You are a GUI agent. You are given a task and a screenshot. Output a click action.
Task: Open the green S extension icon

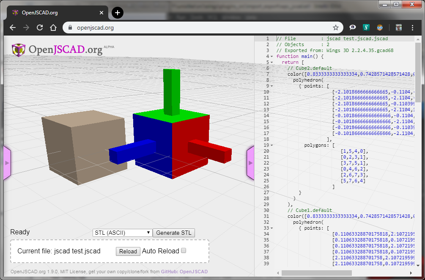coord(366,27)
